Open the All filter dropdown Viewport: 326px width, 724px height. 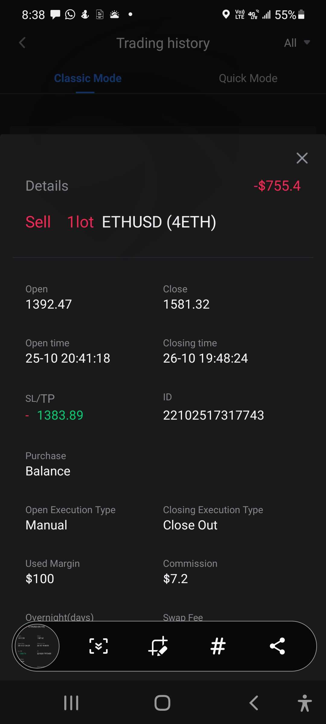297,43
